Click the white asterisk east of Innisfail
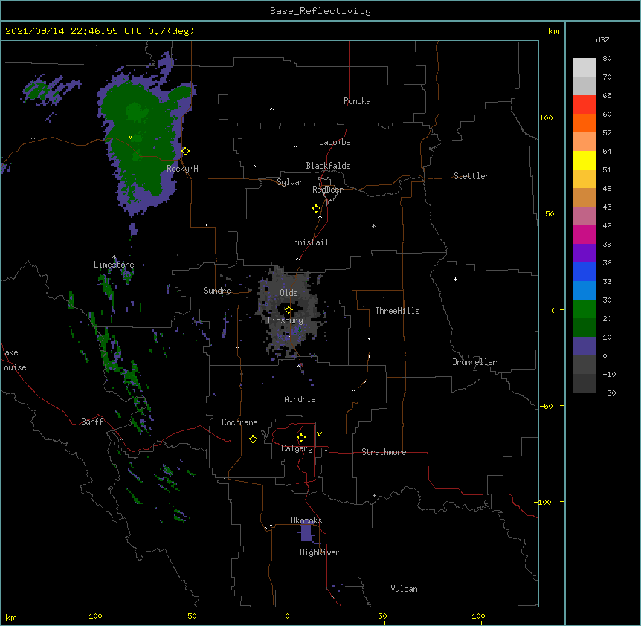641x626 pixels. point(373,225)
